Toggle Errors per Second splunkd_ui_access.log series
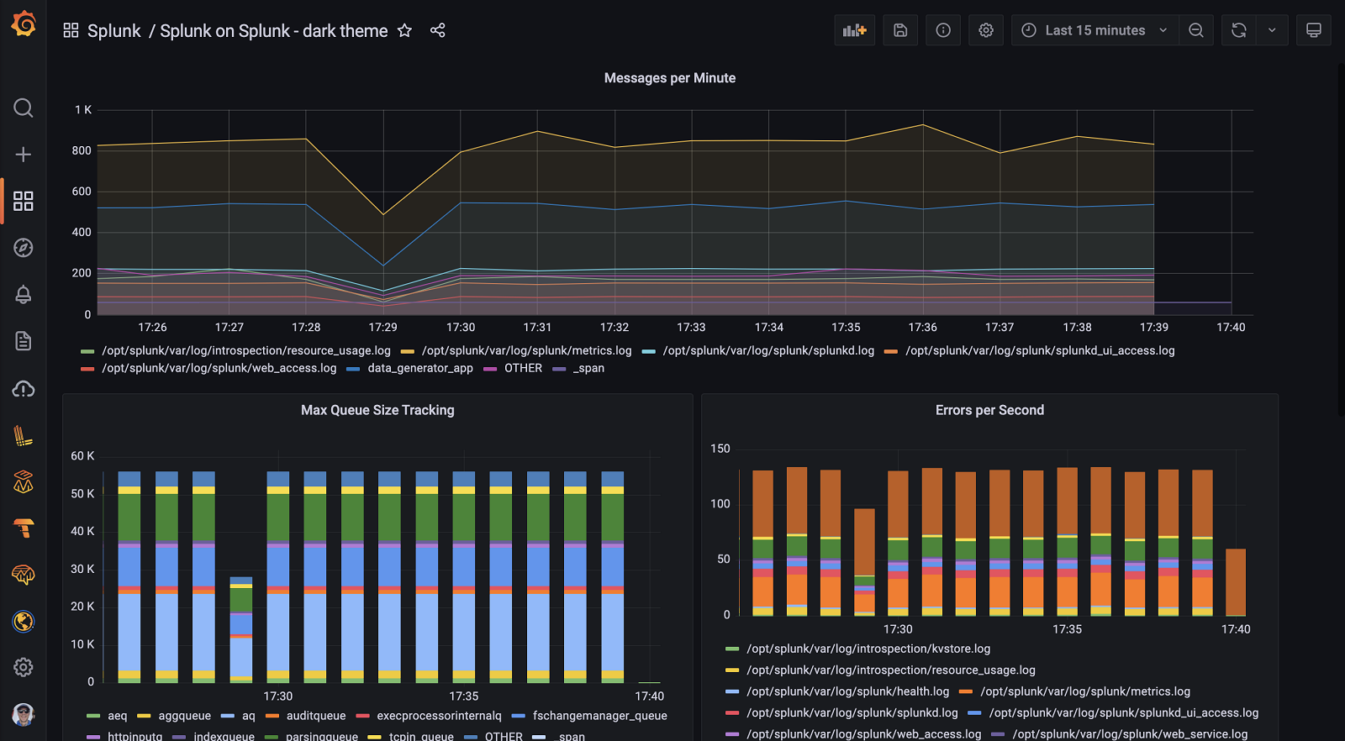The image size is (1345, 741). 1124,712
